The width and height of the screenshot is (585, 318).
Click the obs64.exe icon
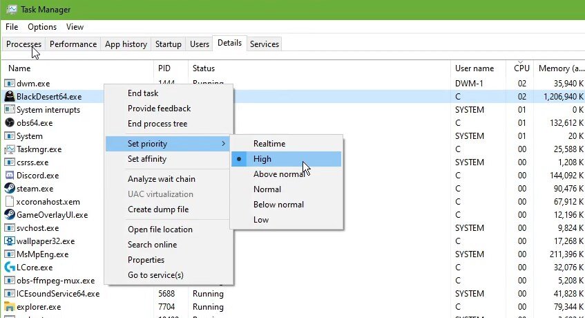(10, 123)
